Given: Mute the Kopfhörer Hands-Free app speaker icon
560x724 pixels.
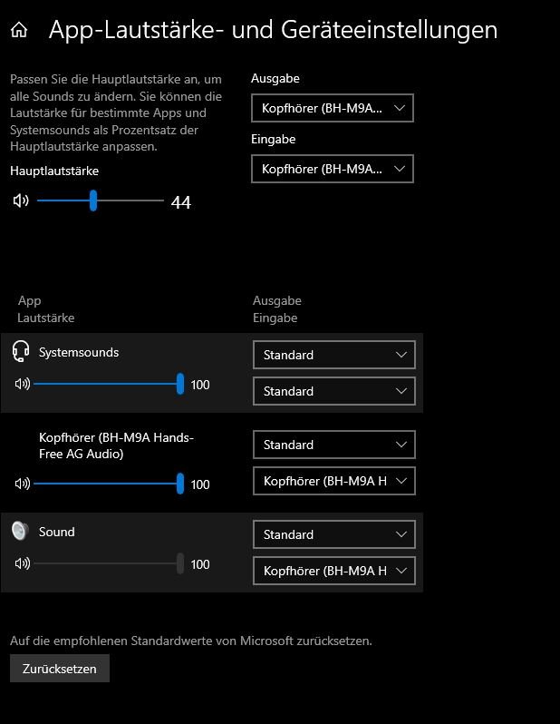Looking at the screenshot, I should 23,484.
